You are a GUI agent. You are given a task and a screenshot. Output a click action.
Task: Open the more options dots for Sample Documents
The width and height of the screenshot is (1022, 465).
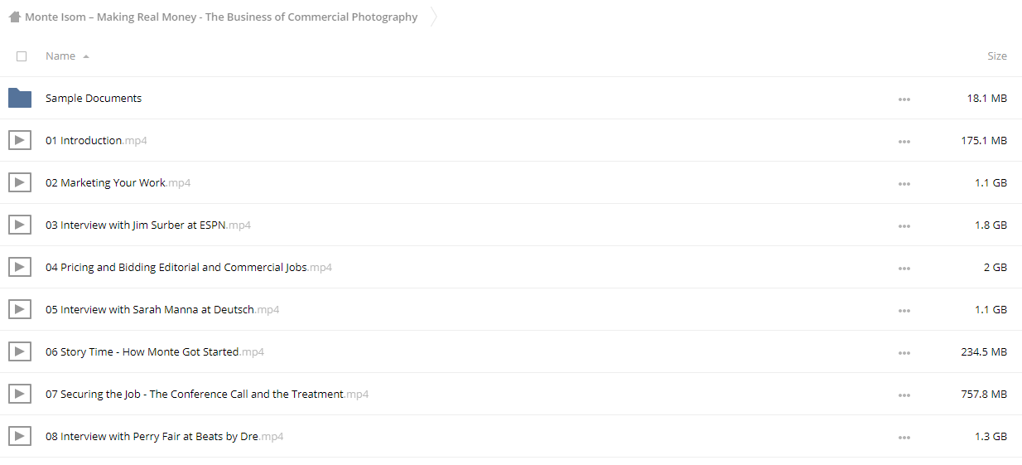904,99
